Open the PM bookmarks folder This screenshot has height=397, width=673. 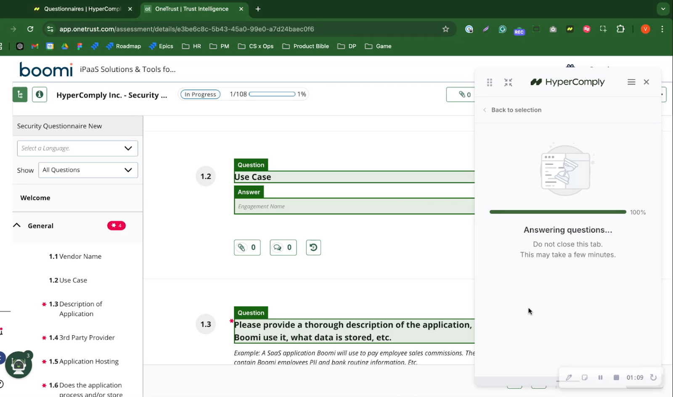[219, 46]
